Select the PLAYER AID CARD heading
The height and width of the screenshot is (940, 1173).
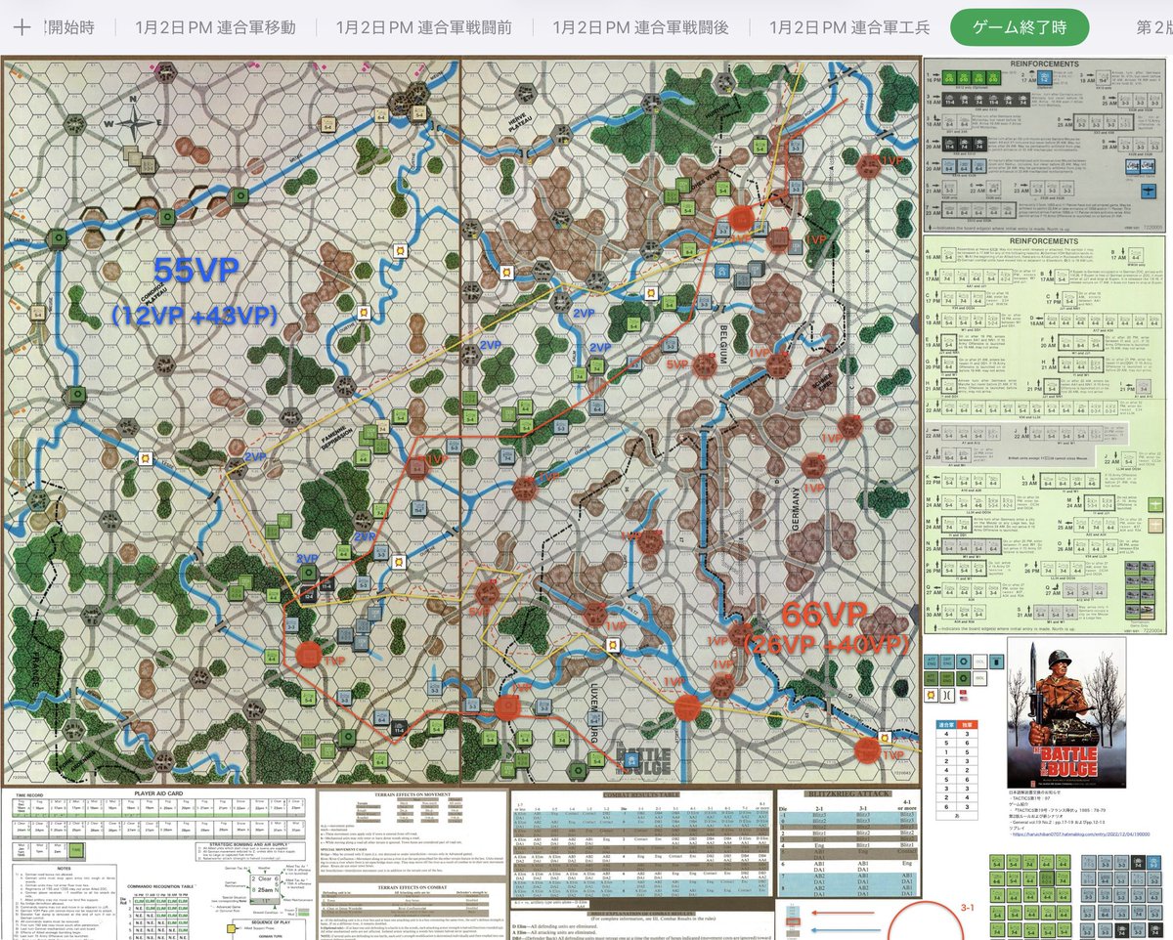pyautogui.click(x=158, y=793)
